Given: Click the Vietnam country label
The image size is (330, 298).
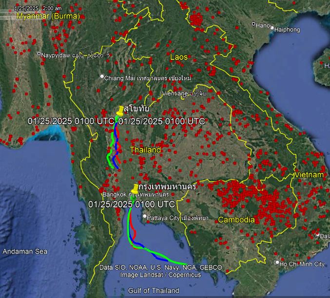Looking at the screenshot, I should click(309, 174).
